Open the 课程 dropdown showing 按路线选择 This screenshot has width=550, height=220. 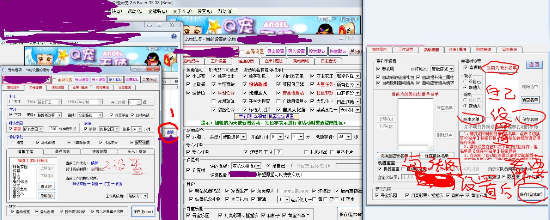coord(49,115)
